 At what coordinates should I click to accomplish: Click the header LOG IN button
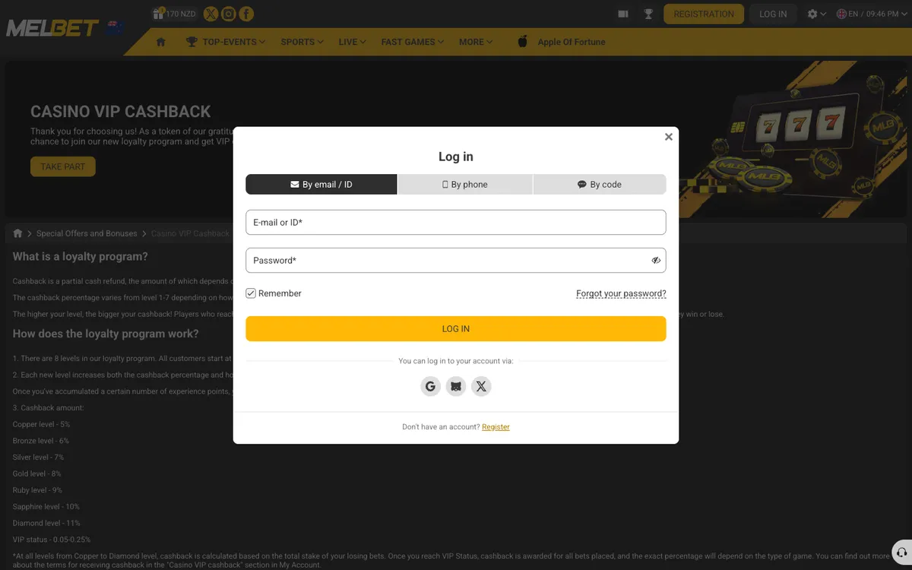[x=773, y=14]
